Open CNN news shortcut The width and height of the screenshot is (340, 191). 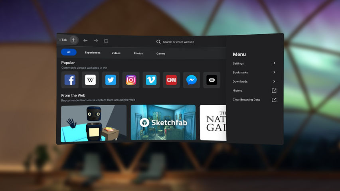click(x=171, y=80)
